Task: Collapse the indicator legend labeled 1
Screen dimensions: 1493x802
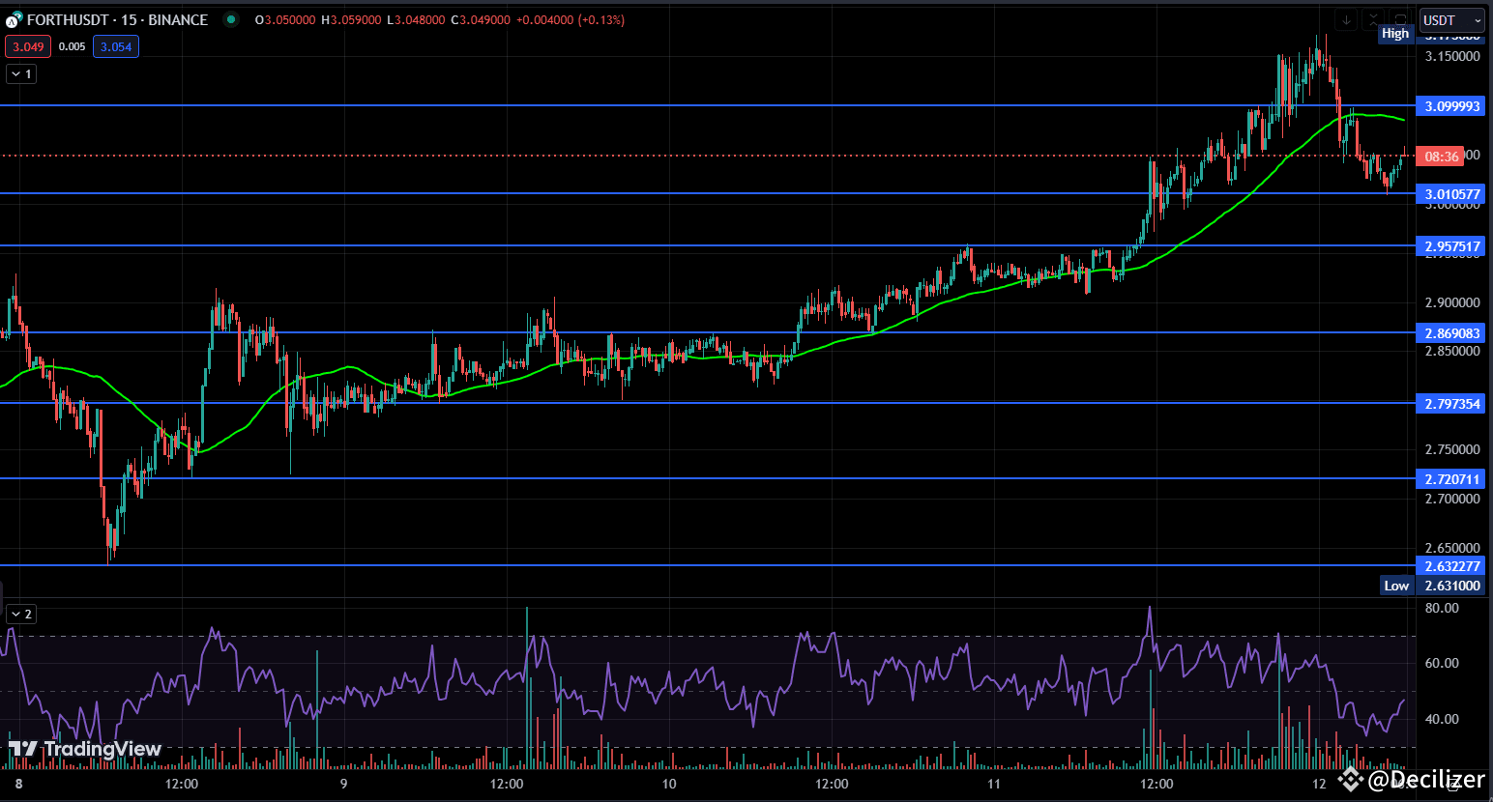Action: pyautogui.click(x=21, y=73)
